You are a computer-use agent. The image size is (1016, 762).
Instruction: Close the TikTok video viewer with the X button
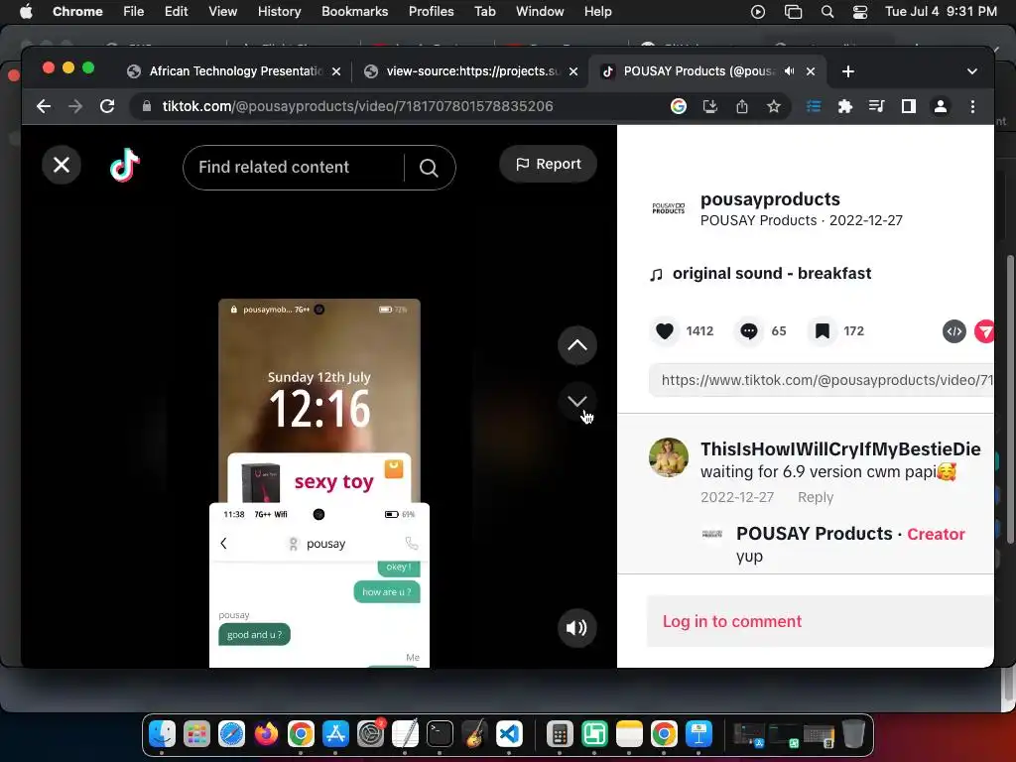click(62, 165)
